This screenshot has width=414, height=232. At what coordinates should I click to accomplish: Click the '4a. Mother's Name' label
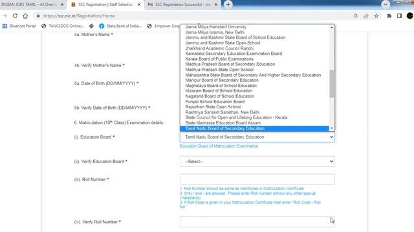click(x=94, y=34)
